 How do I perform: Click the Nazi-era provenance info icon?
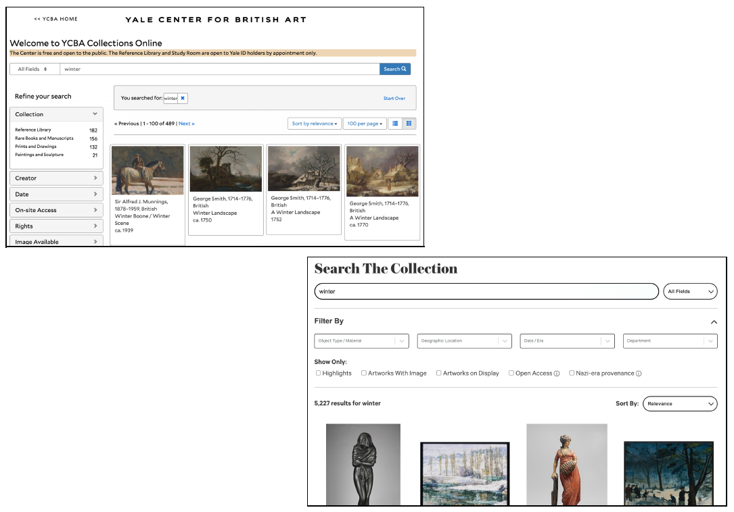point(639,374)
